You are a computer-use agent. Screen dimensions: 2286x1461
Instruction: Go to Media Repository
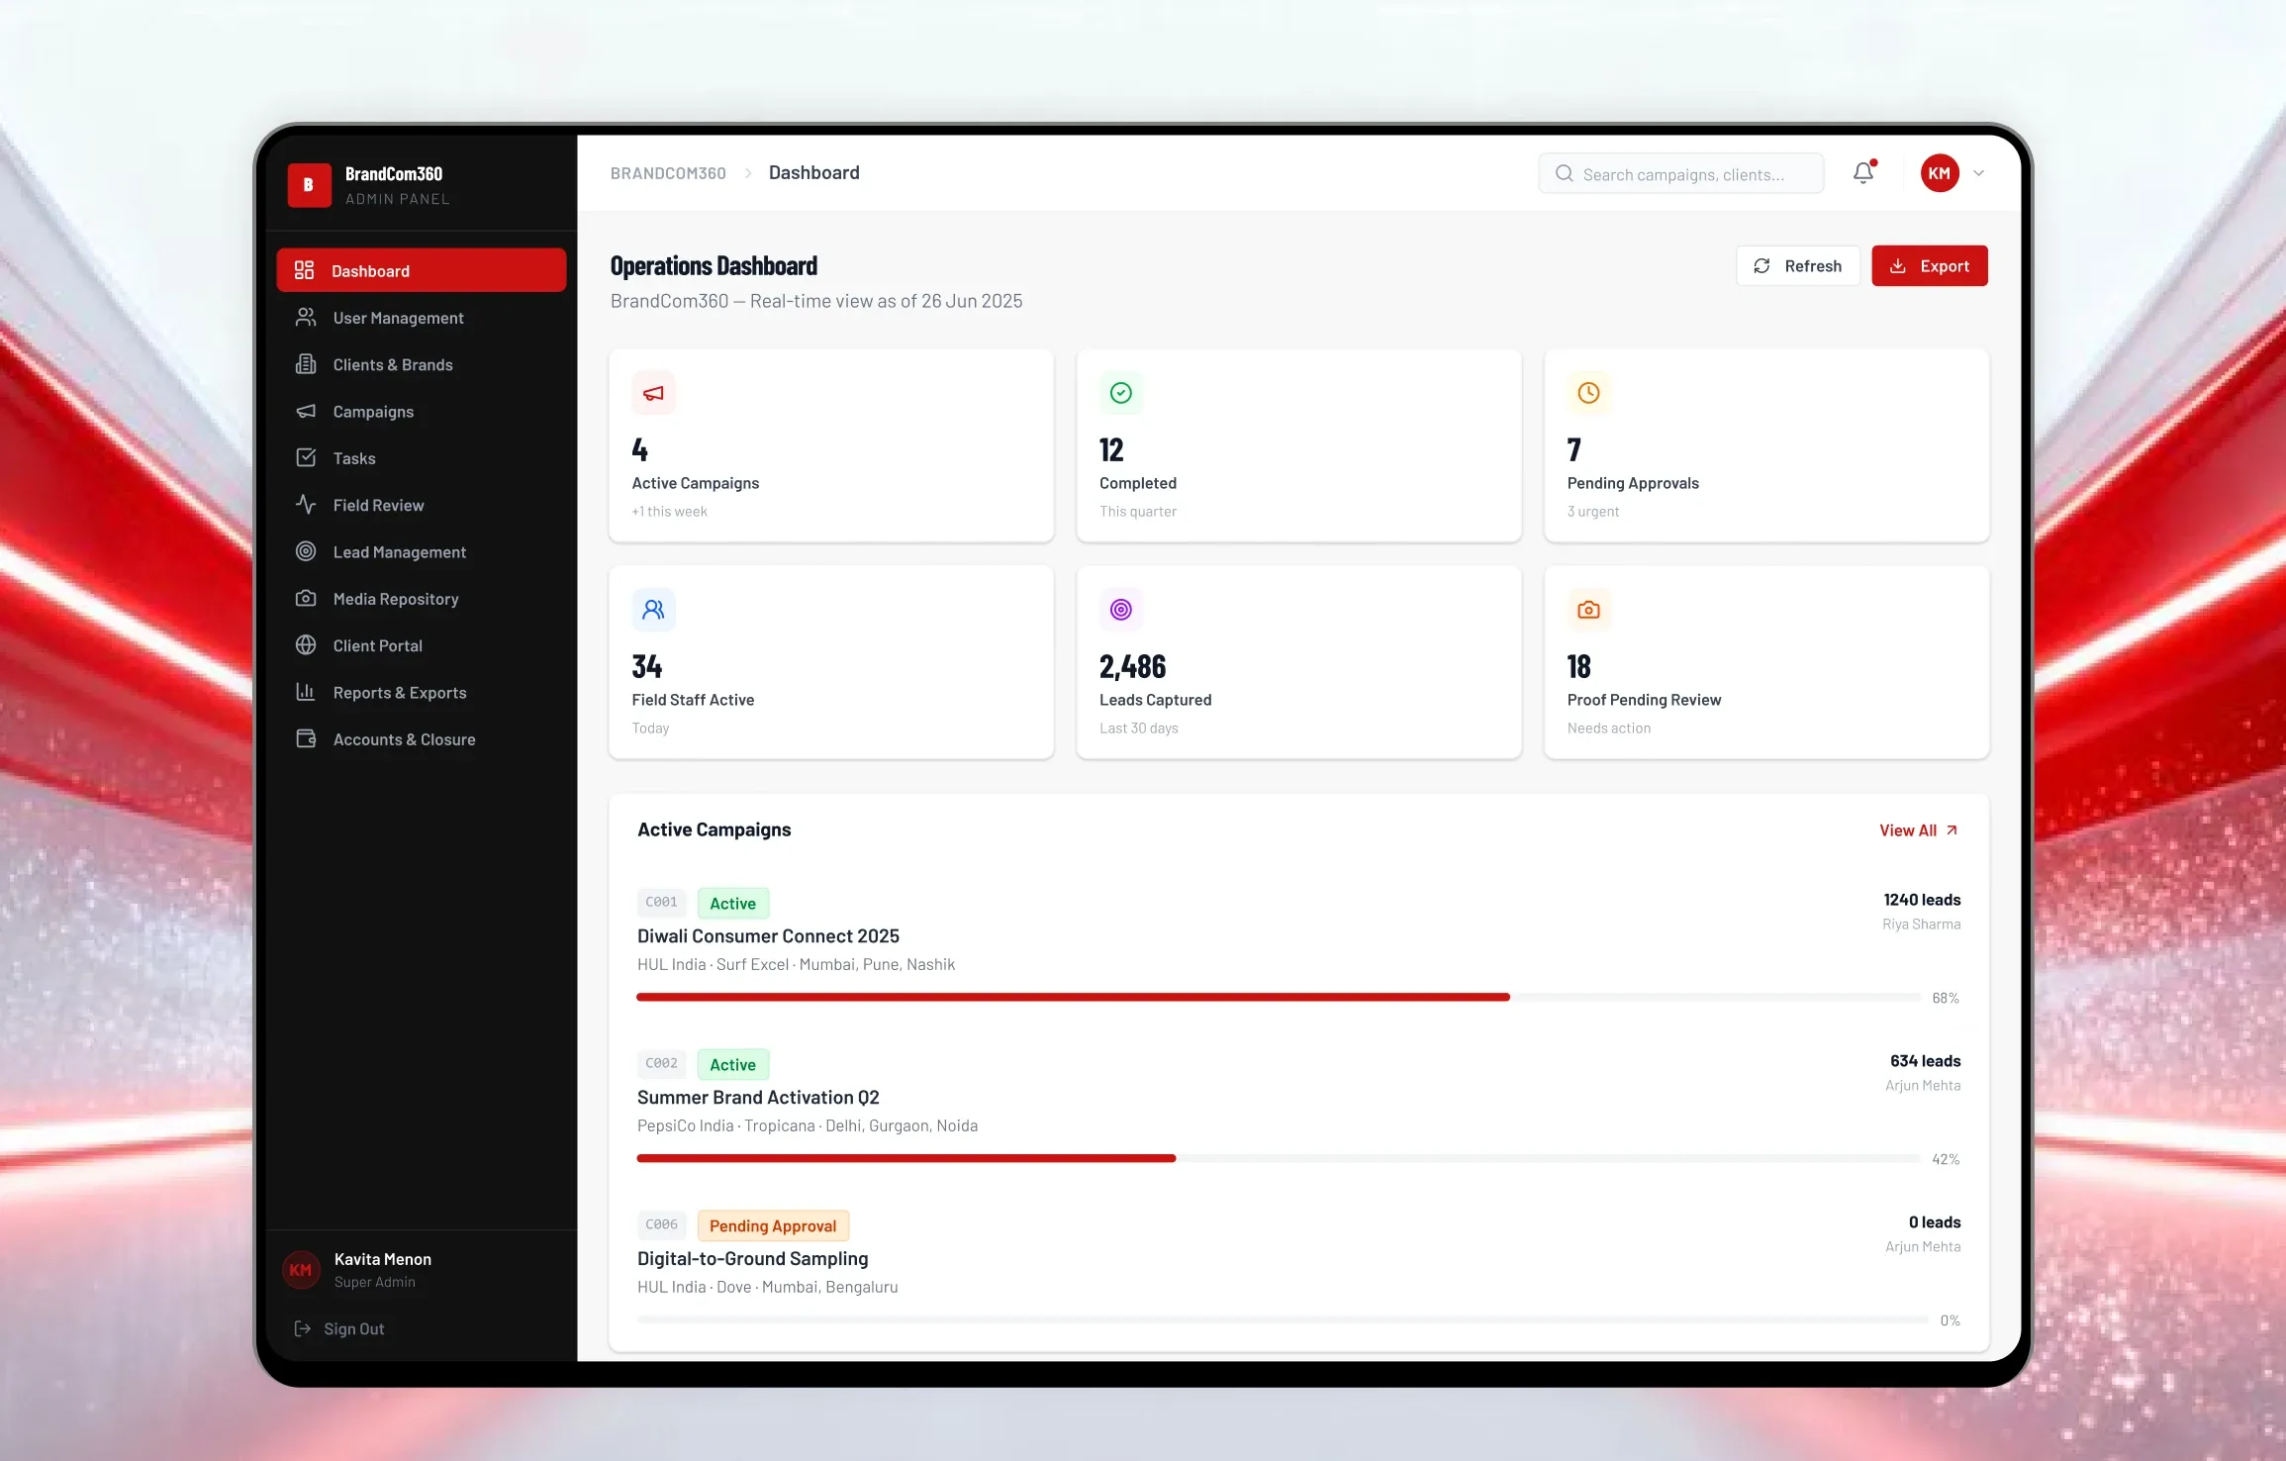tap(422, 599)
